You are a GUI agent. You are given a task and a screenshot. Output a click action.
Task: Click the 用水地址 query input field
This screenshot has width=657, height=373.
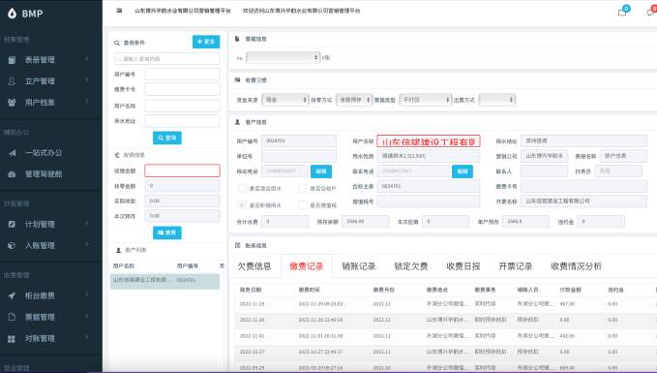tap(182, 121)
